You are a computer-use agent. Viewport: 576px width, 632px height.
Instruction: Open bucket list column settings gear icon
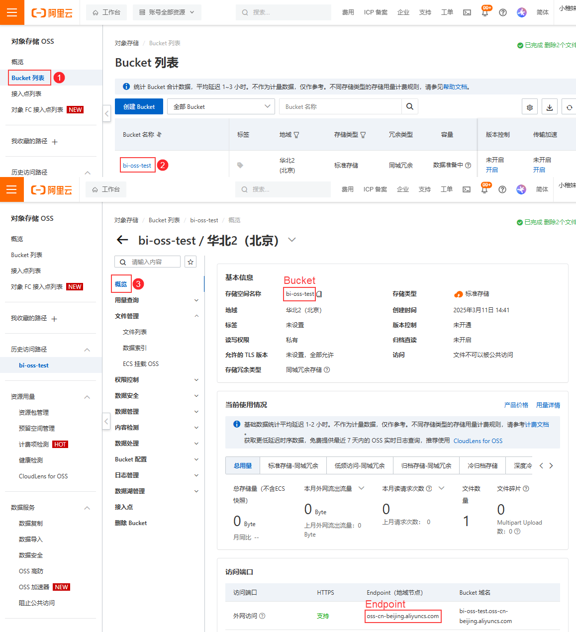pos(530,107)
